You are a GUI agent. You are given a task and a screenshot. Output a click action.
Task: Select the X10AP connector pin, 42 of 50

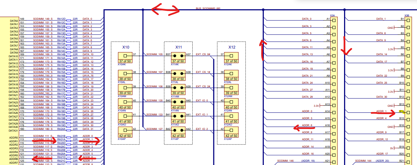(125, 133)
